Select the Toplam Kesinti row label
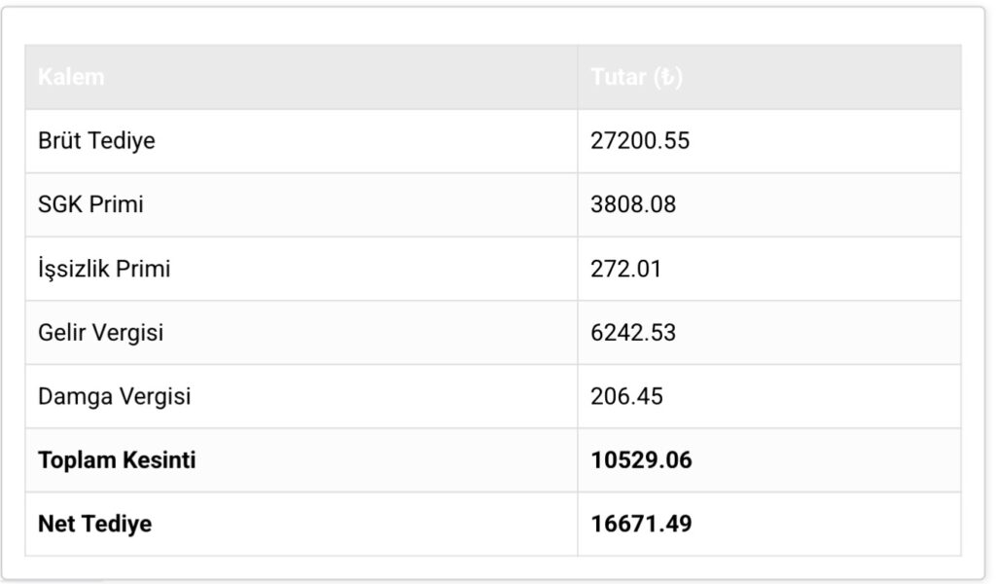996x584 pixels. click(x=117, y=460)
